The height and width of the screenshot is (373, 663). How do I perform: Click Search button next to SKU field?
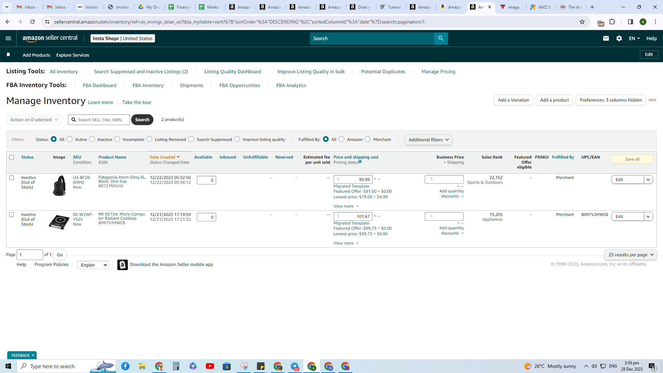[142, 120]
